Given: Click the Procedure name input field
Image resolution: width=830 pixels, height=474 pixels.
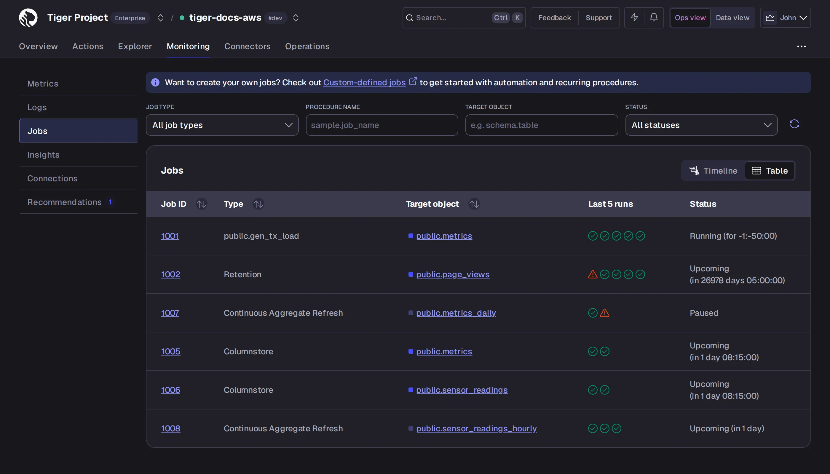Looking at the screenshot, I should tap(382, 125).
